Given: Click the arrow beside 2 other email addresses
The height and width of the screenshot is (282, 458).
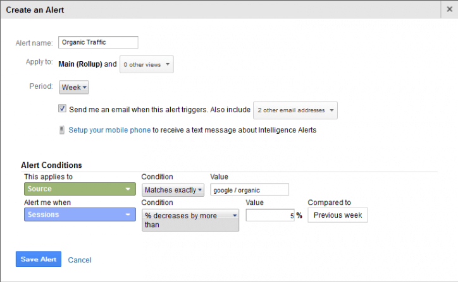Looking at the screenshot, I should [331, 110].
